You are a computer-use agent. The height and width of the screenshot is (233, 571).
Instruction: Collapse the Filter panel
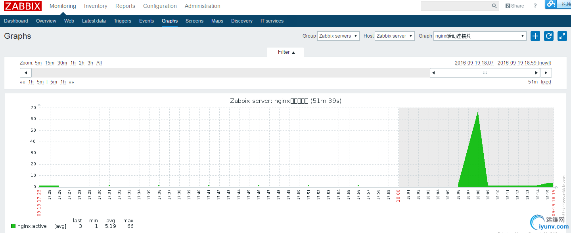(285, 52)
